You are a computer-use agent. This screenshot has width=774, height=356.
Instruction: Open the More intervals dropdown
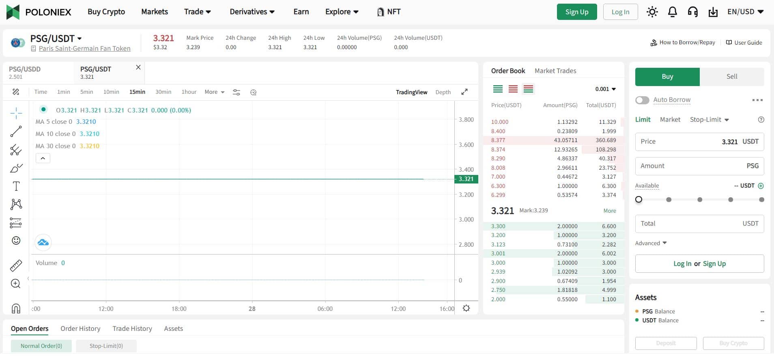[215, 92]
